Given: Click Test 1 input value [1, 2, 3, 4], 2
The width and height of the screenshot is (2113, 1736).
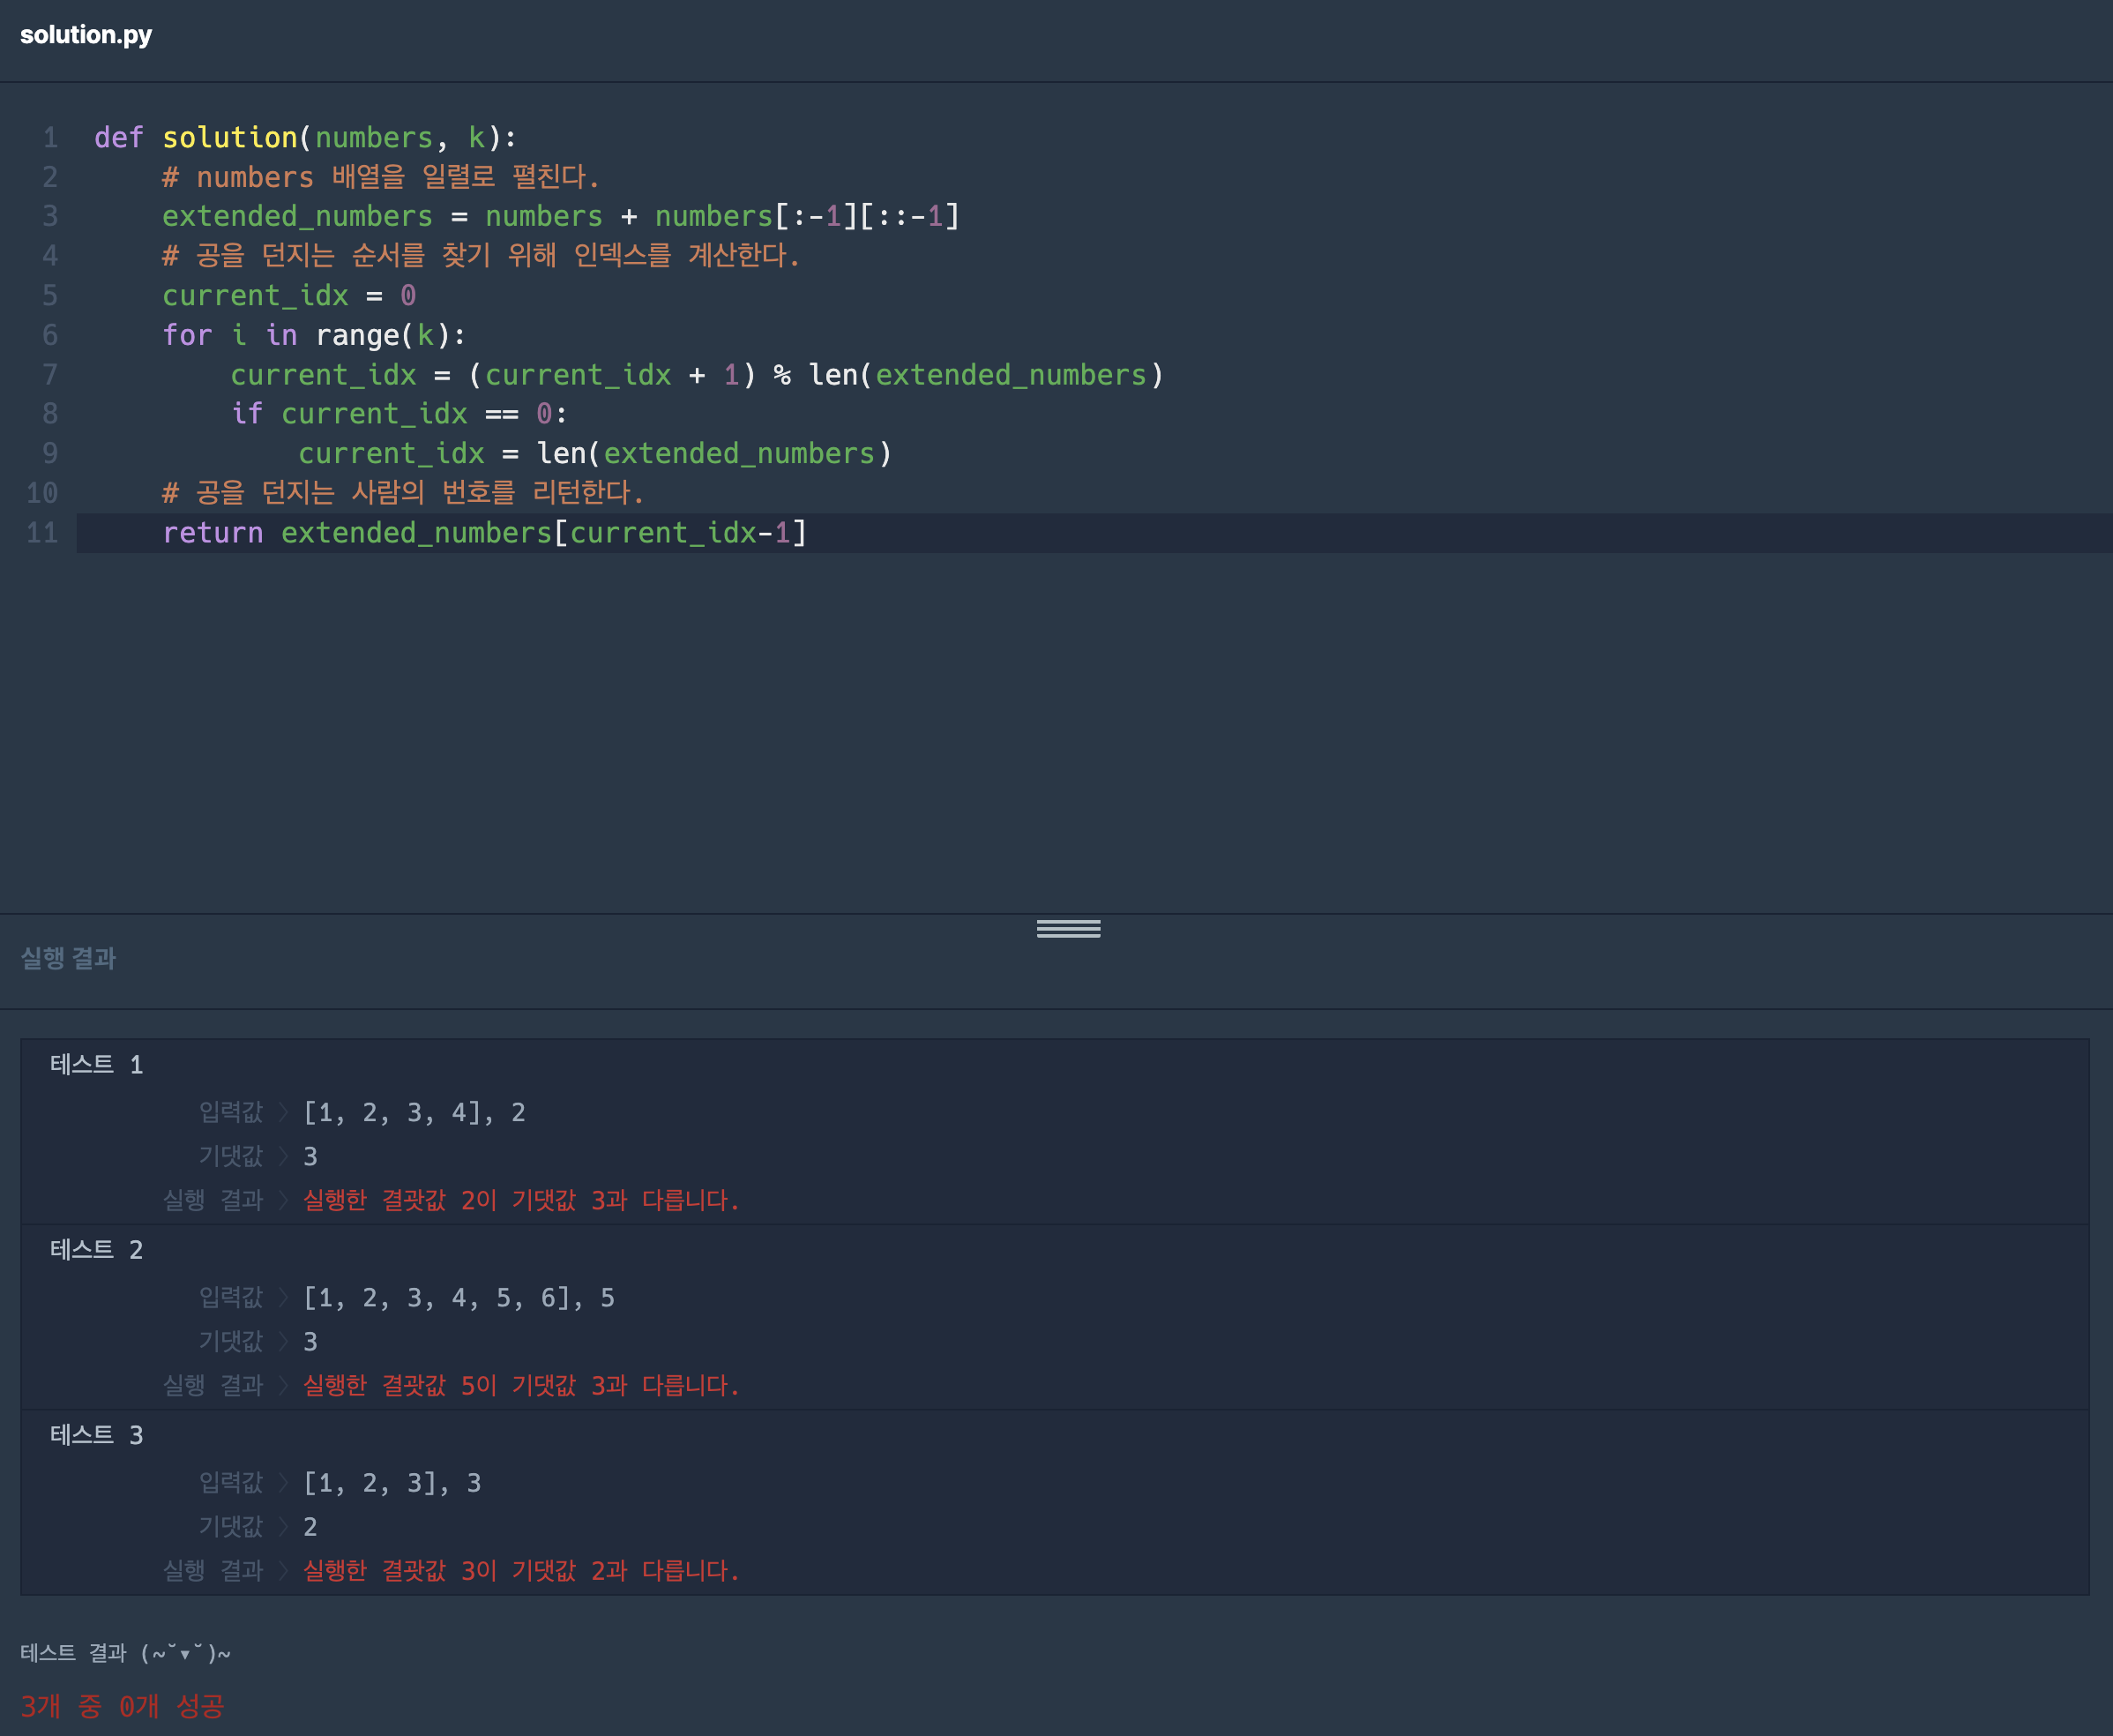Looking at the screenshot, I should pyautogui.click(x=414, y=1113).
